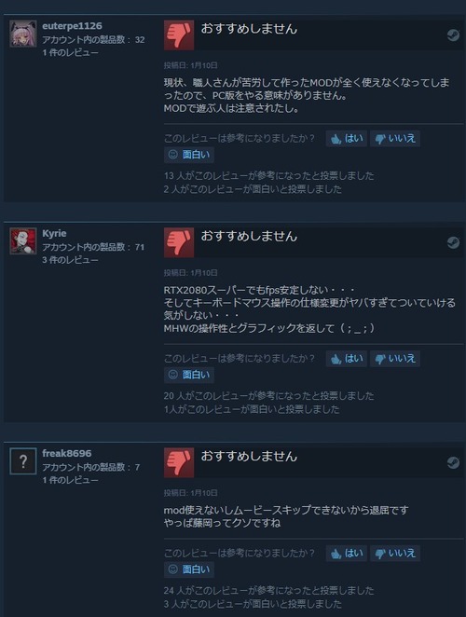466x617 pixels.
Task: Click the thumbs-down icon on Kyrie's review
Action: (x=179, y=242)
